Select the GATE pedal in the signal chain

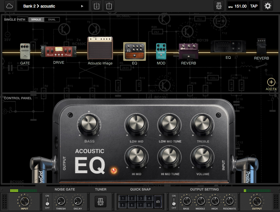coord(25,51)
